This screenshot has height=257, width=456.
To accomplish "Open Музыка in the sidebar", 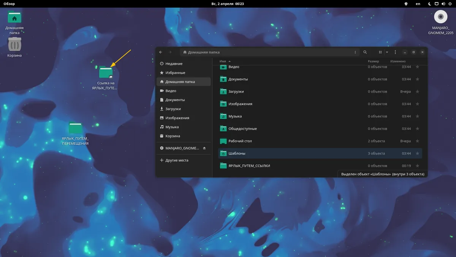I will (184, 127).
